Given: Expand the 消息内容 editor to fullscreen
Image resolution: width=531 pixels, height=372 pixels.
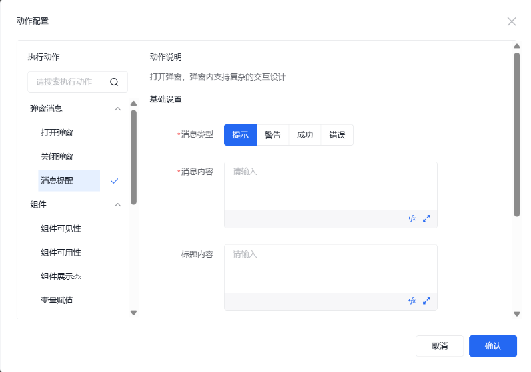Looking at the screenshot, I should point(427,218).
